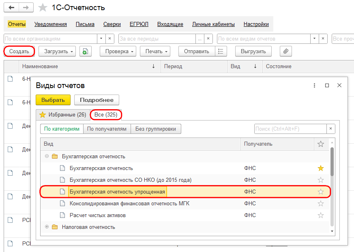Image resolution: width=354 pixels, height=252 pixels.
Task: Clear the report type filter field
Action: [323, 39]
